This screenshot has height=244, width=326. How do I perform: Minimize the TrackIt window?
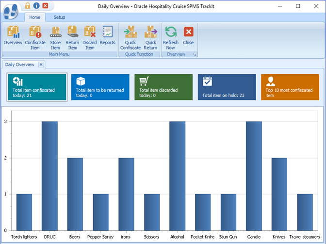280,6
